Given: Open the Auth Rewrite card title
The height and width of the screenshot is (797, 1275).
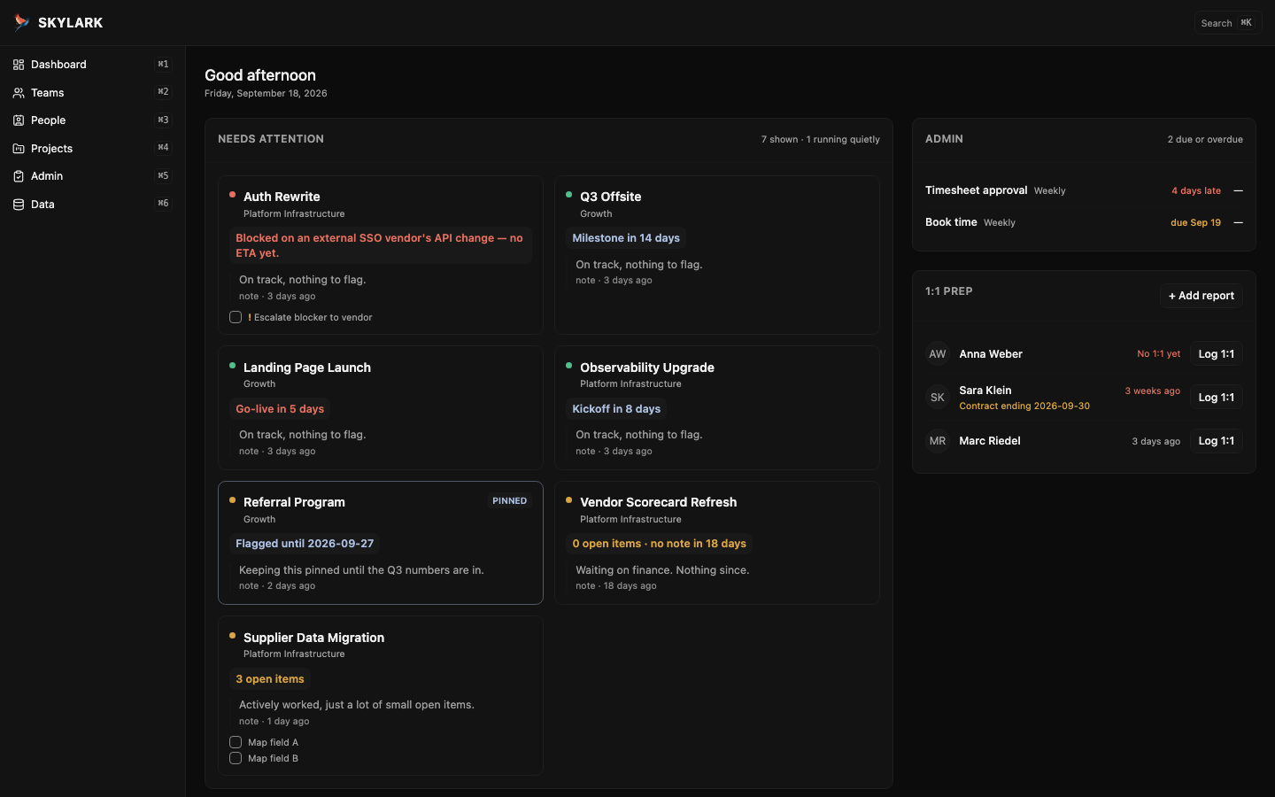Looking at the screenshot, I should point(282,197).
